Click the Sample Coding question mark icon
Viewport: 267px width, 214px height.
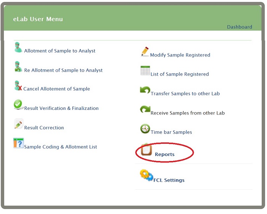[x=18, y=143]
